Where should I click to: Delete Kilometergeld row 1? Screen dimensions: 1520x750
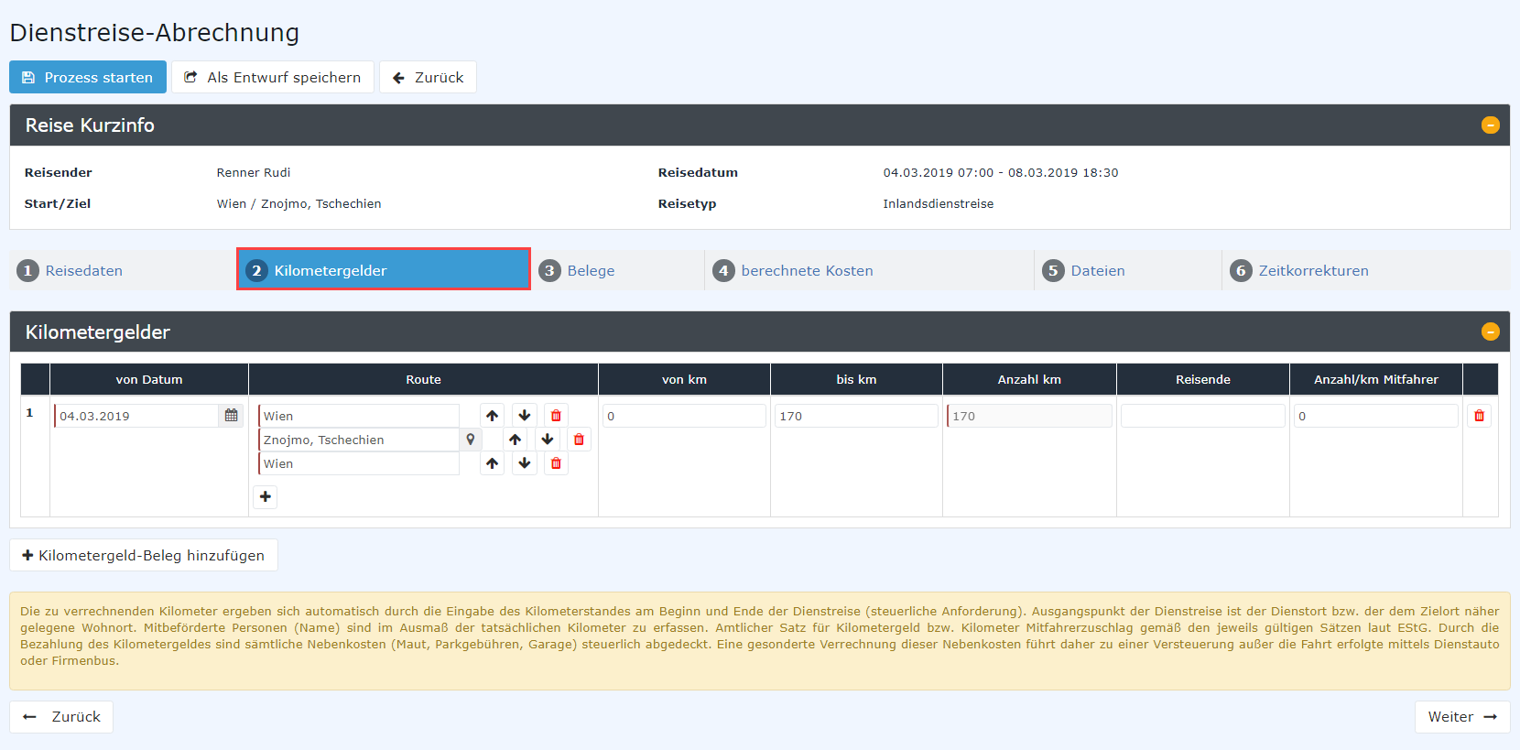pyautogui.click(x=1480, y=416)
